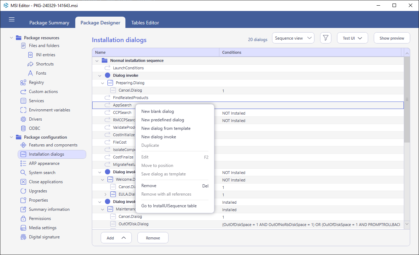Open the filter funnel button

(x=325, y=38)
